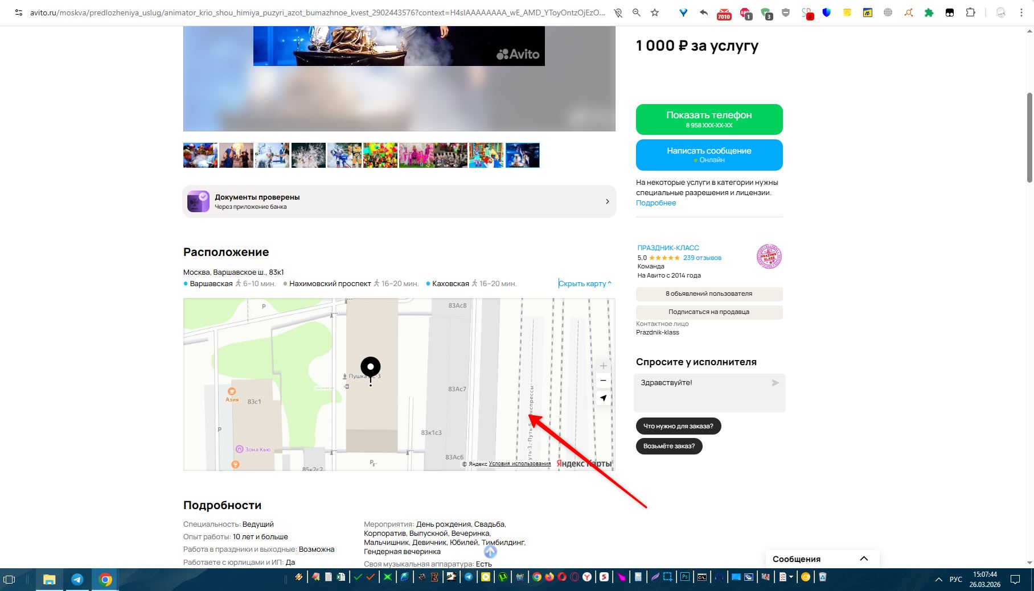Open Windows Task View button
The width and height of the screenshot is (1034, 591).
[x=10, y=580]
